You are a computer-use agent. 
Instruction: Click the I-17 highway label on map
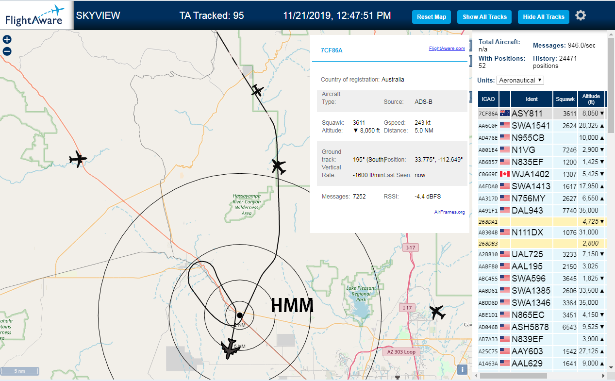coord(410,248)
